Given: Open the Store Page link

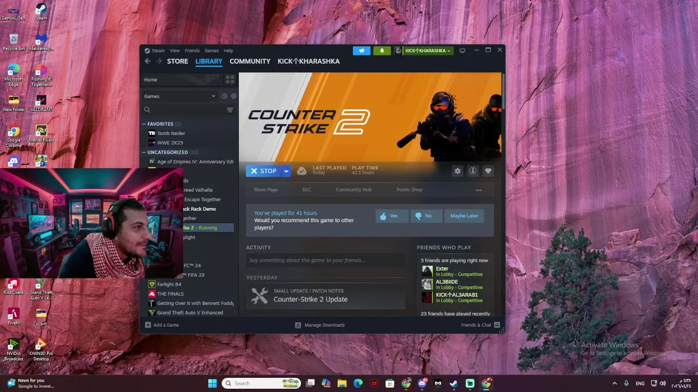Looking at the screenshot, I should click(266, 190).
